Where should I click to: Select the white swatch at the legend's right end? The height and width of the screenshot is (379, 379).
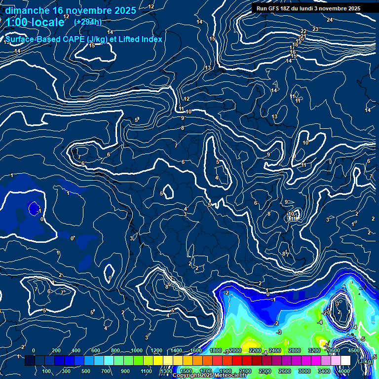[345, 360]
